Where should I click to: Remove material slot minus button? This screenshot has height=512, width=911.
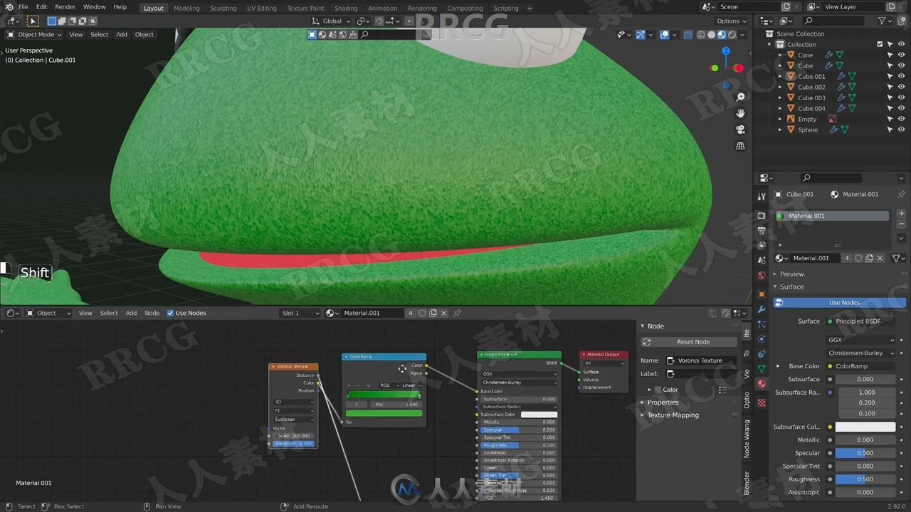coord(901,224)
